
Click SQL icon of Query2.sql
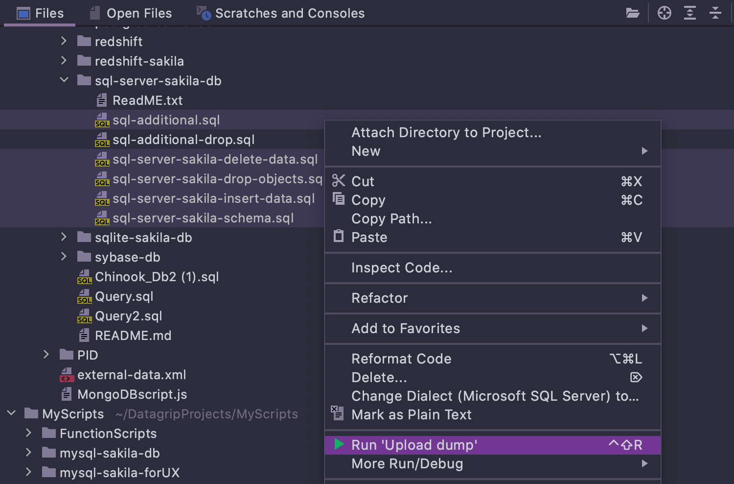(84, 316)
